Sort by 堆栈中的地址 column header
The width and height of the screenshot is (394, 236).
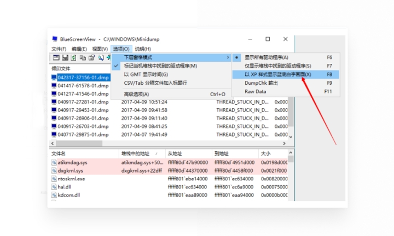(x=142, y=154)
